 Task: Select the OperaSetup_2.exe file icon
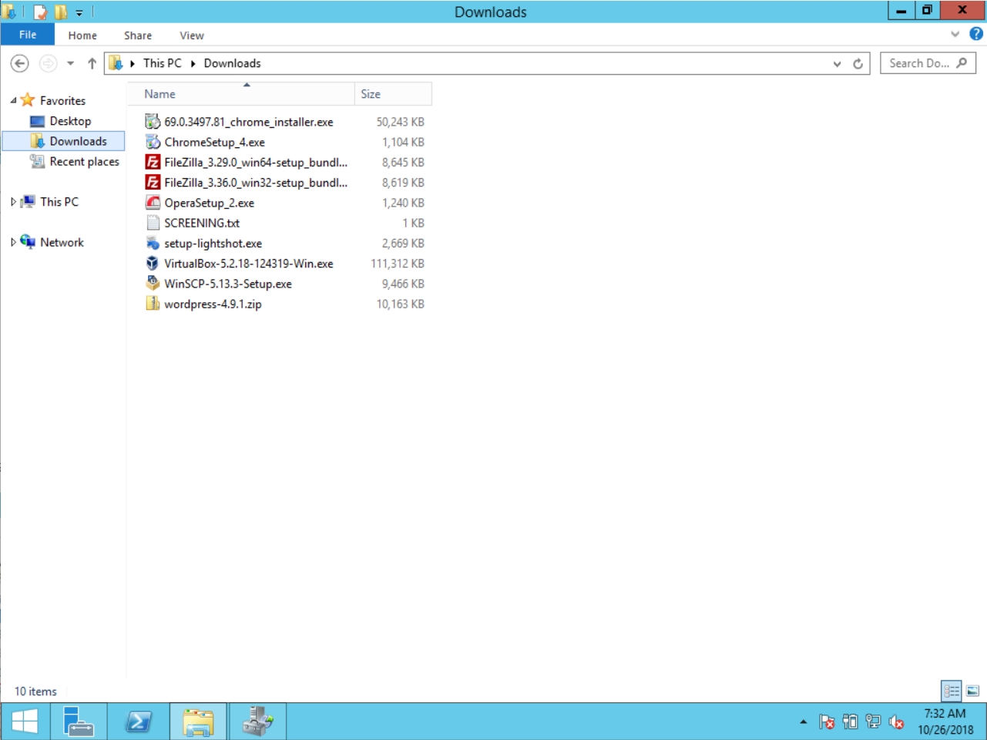(153, 203)
